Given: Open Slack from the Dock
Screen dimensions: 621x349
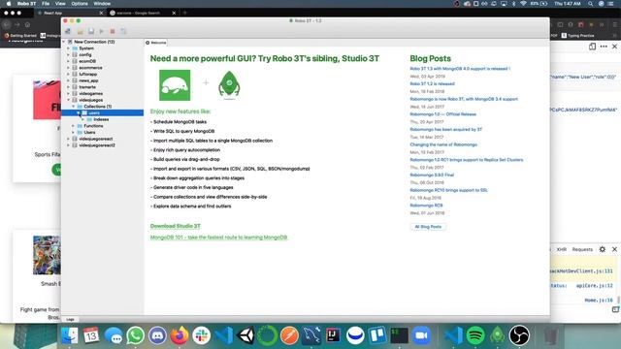Looking at the screenshot, I should point(201,335).
